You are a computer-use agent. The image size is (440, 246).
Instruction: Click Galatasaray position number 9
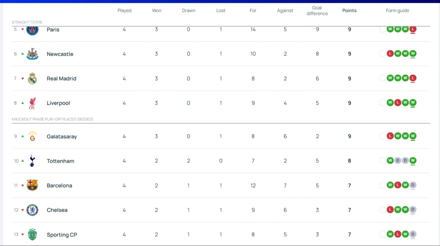pos(15,137)
